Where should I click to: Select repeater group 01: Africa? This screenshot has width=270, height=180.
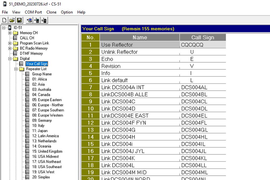(39, 79)
